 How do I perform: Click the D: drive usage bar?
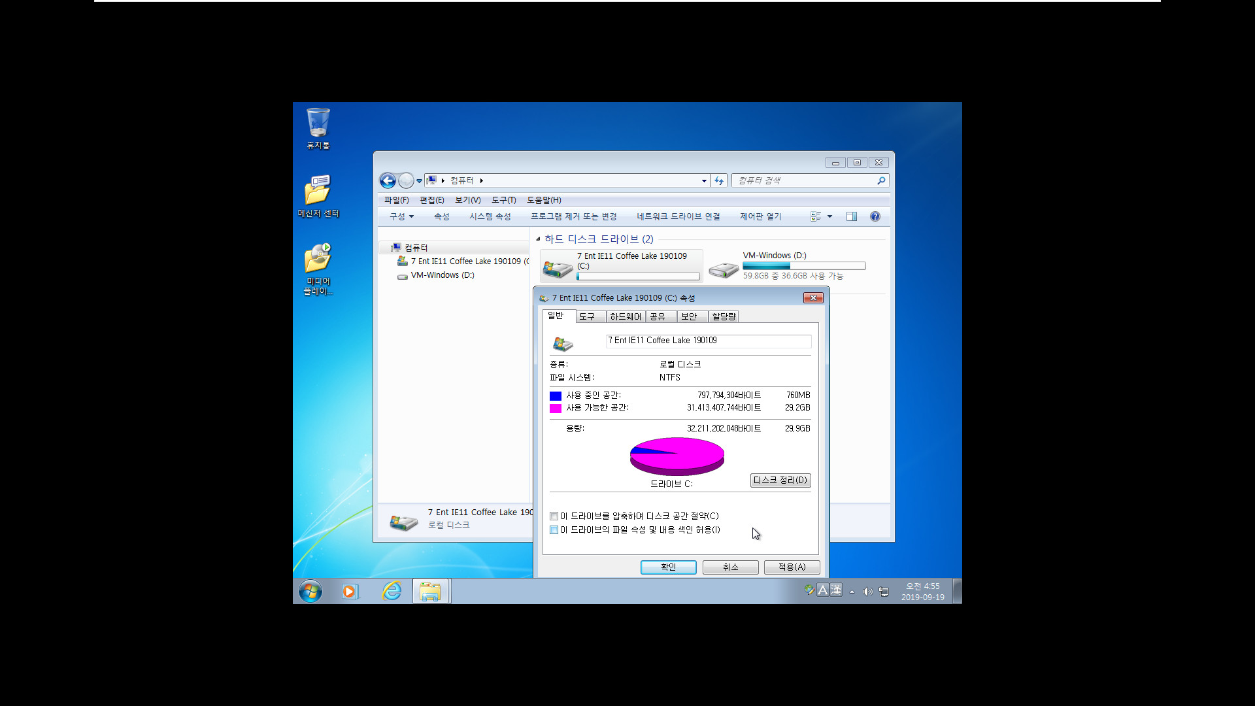pos(804,266)
